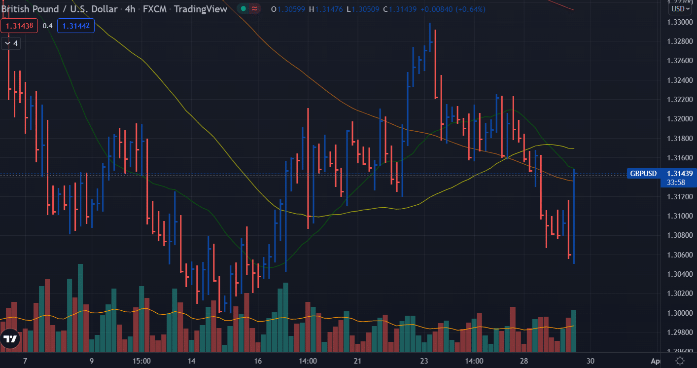The width and height of the screenshot is (697, 368).
Task: Click the 15:00 time axis label
Action: [141, 361]
